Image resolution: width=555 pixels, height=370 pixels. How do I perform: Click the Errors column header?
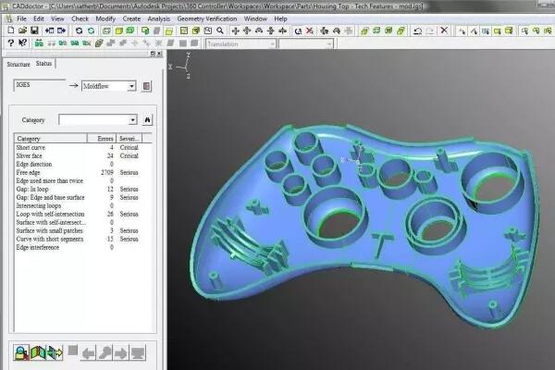(104, 139)
